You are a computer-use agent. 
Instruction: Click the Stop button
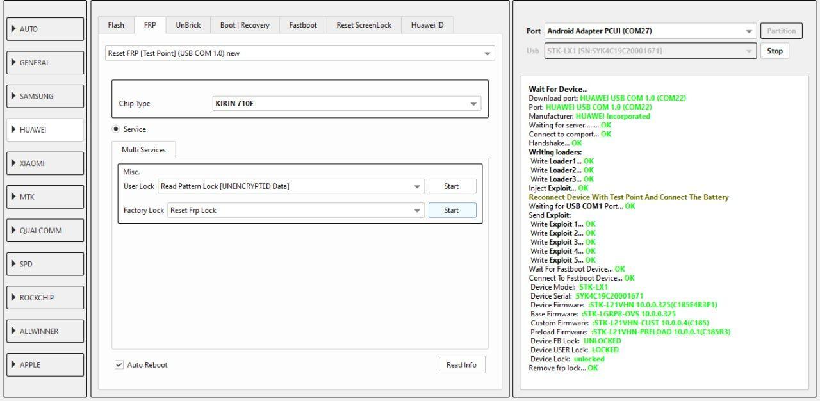(x=775, y=51)
